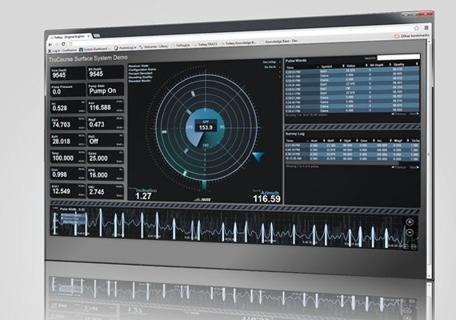Viewport: 456px width, 320px height.
Task: Open the Knowledge Base - Dev bookmark
Action: (280, 42)
